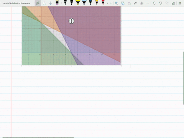The image size is (184, 138).
Task: Exit full screen mode
Action: click(x=180, y=3)
